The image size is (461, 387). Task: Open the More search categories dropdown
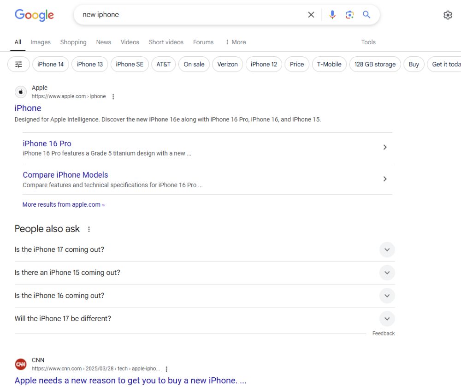(x=236, y=42)
